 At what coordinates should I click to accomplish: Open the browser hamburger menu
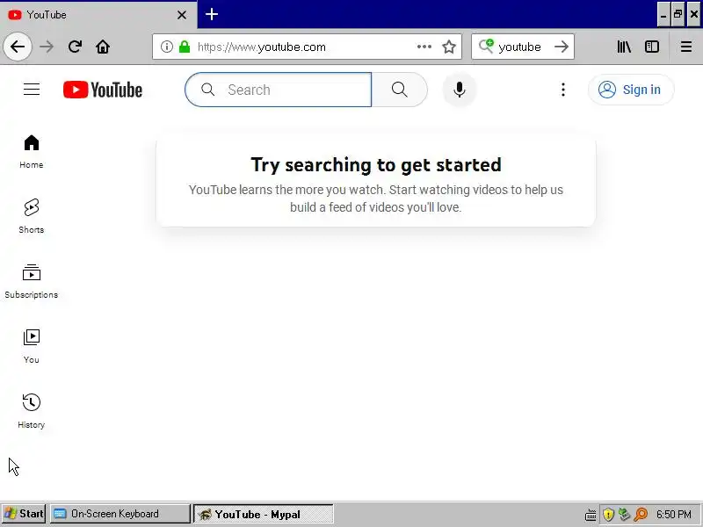(x=686, y=47)
